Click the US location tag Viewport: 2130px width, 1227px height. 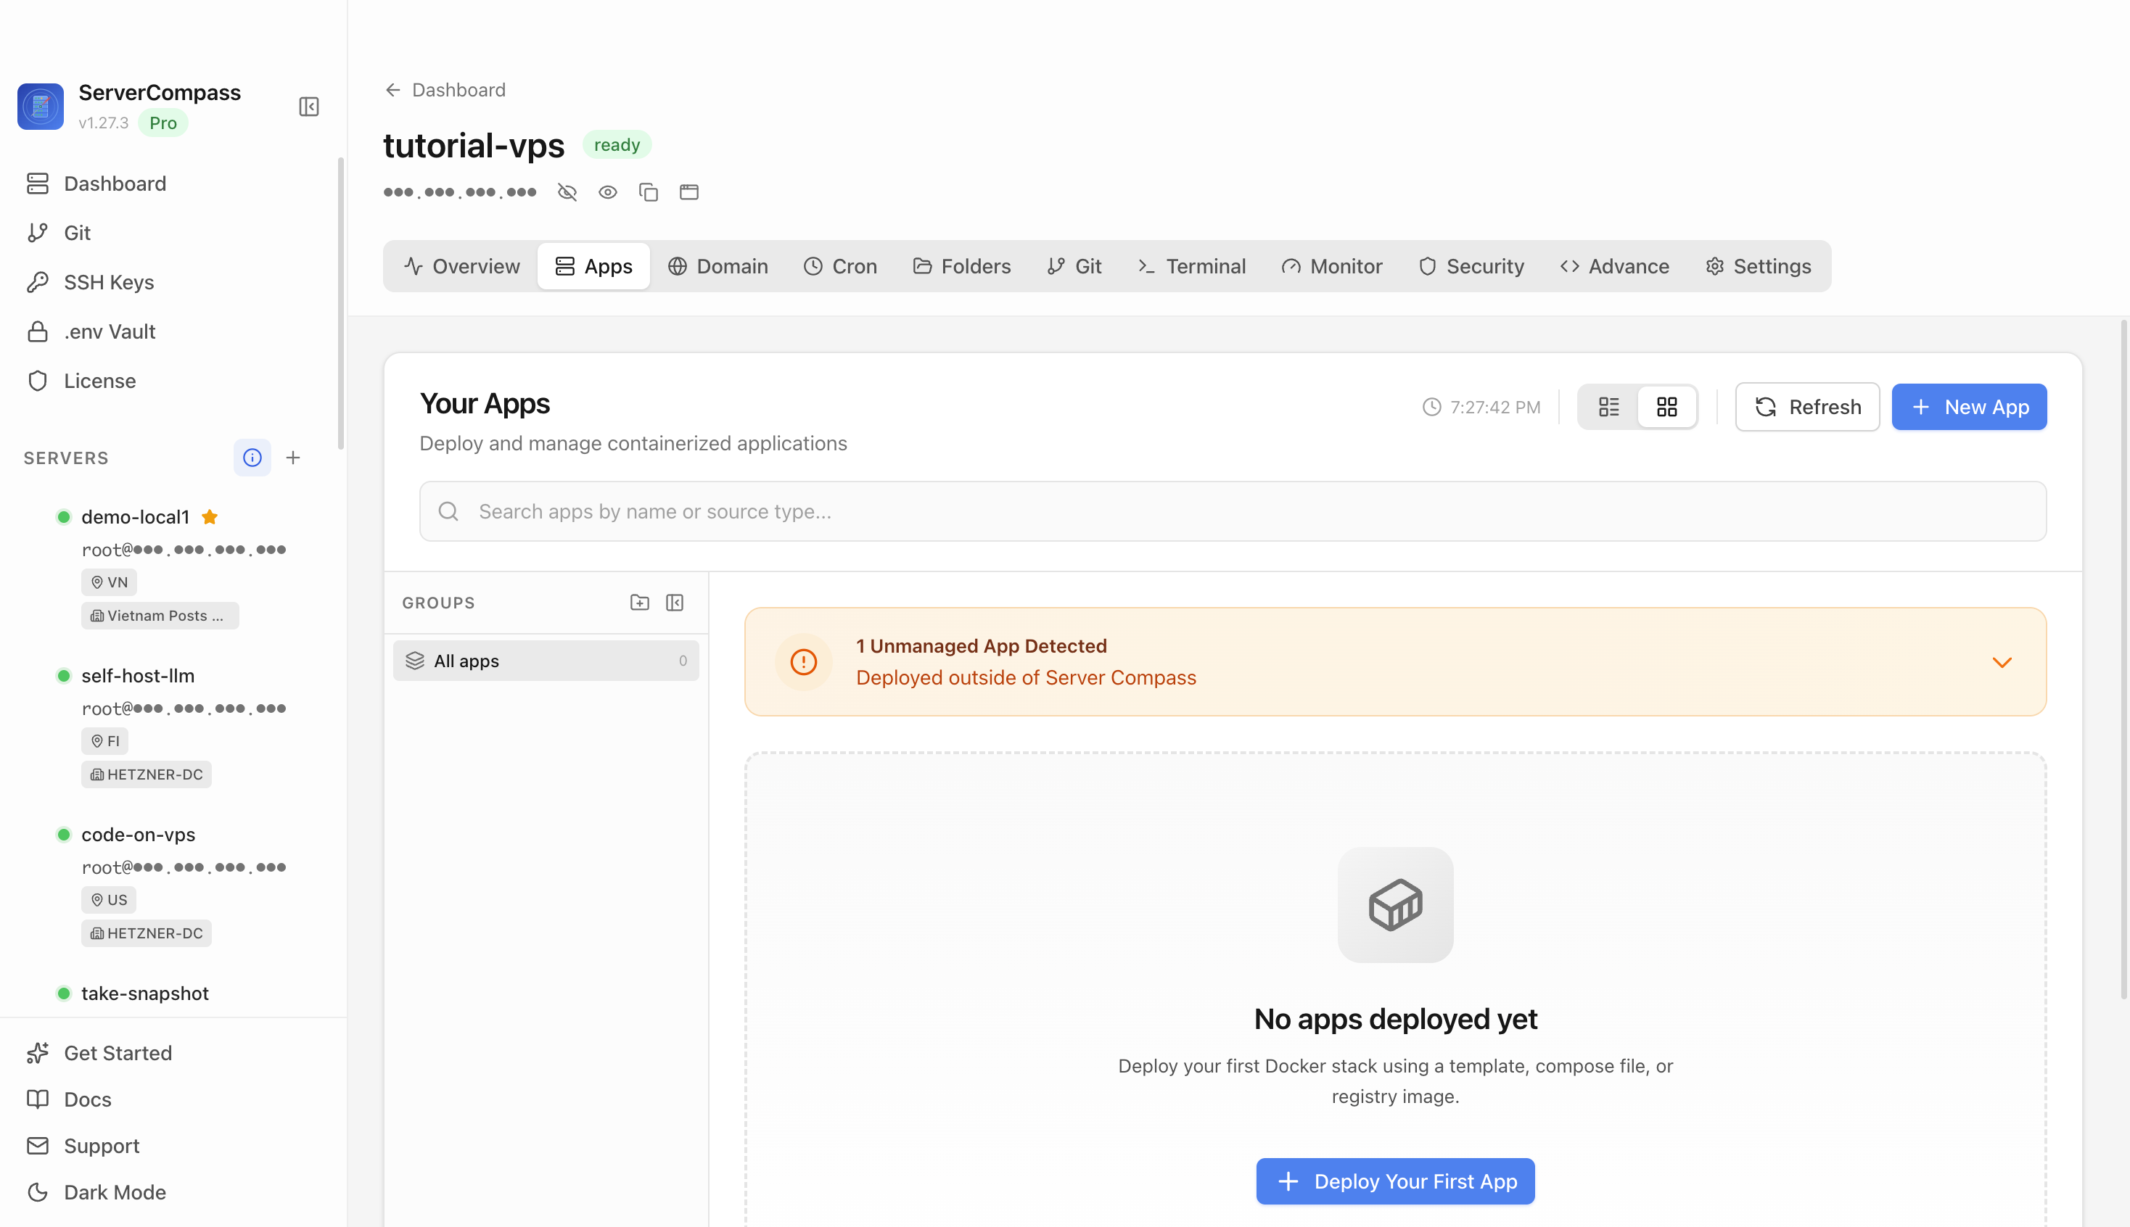point(109,900)
